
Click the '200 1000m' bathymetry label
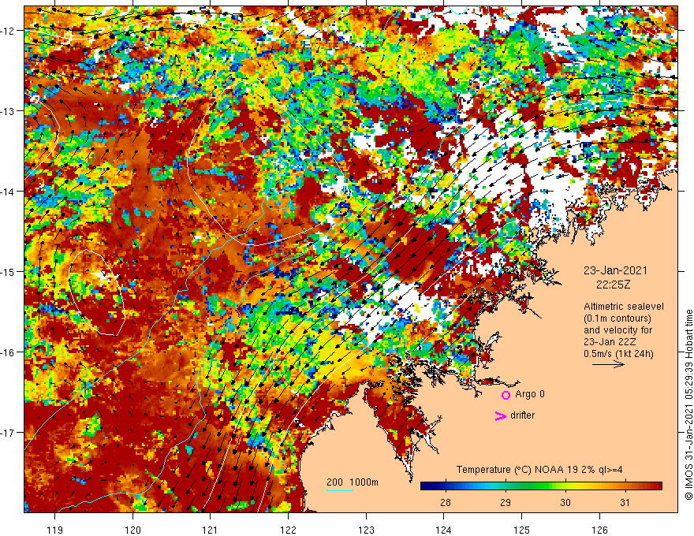353,482
